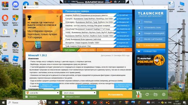Click the TLauncher Premium banner
The image size is (188, 105).
[x=151, y=60]
